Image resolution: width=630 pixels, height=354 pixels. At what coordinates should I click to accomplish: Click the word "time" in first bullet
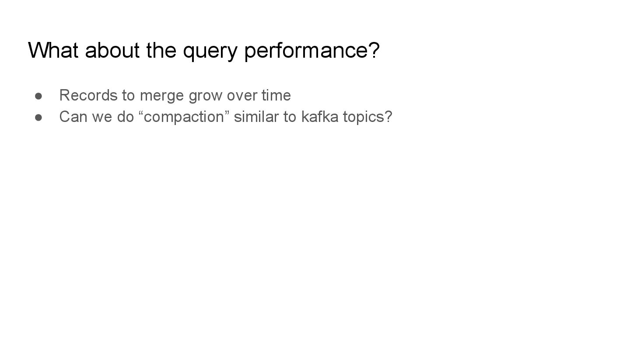(276, 95)
